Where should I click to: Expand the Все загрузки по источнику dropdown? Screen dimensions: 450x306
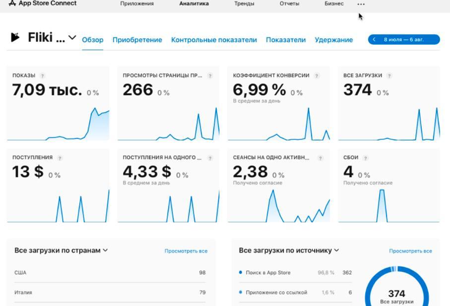click(337, 250)
